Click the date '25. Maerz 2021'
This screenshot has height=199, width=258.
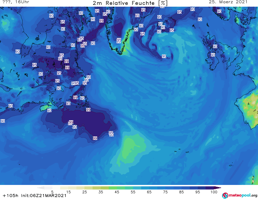(228, 2)
